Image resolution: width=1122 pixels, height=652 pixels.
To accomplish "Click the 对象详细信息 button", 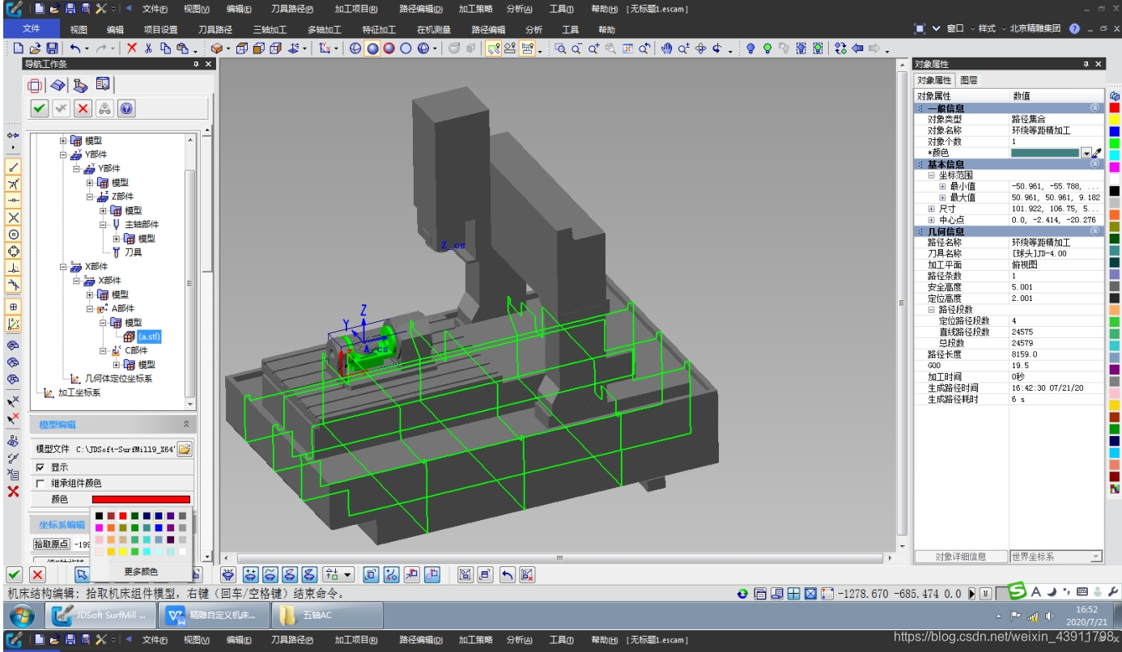I will (960, 557).
